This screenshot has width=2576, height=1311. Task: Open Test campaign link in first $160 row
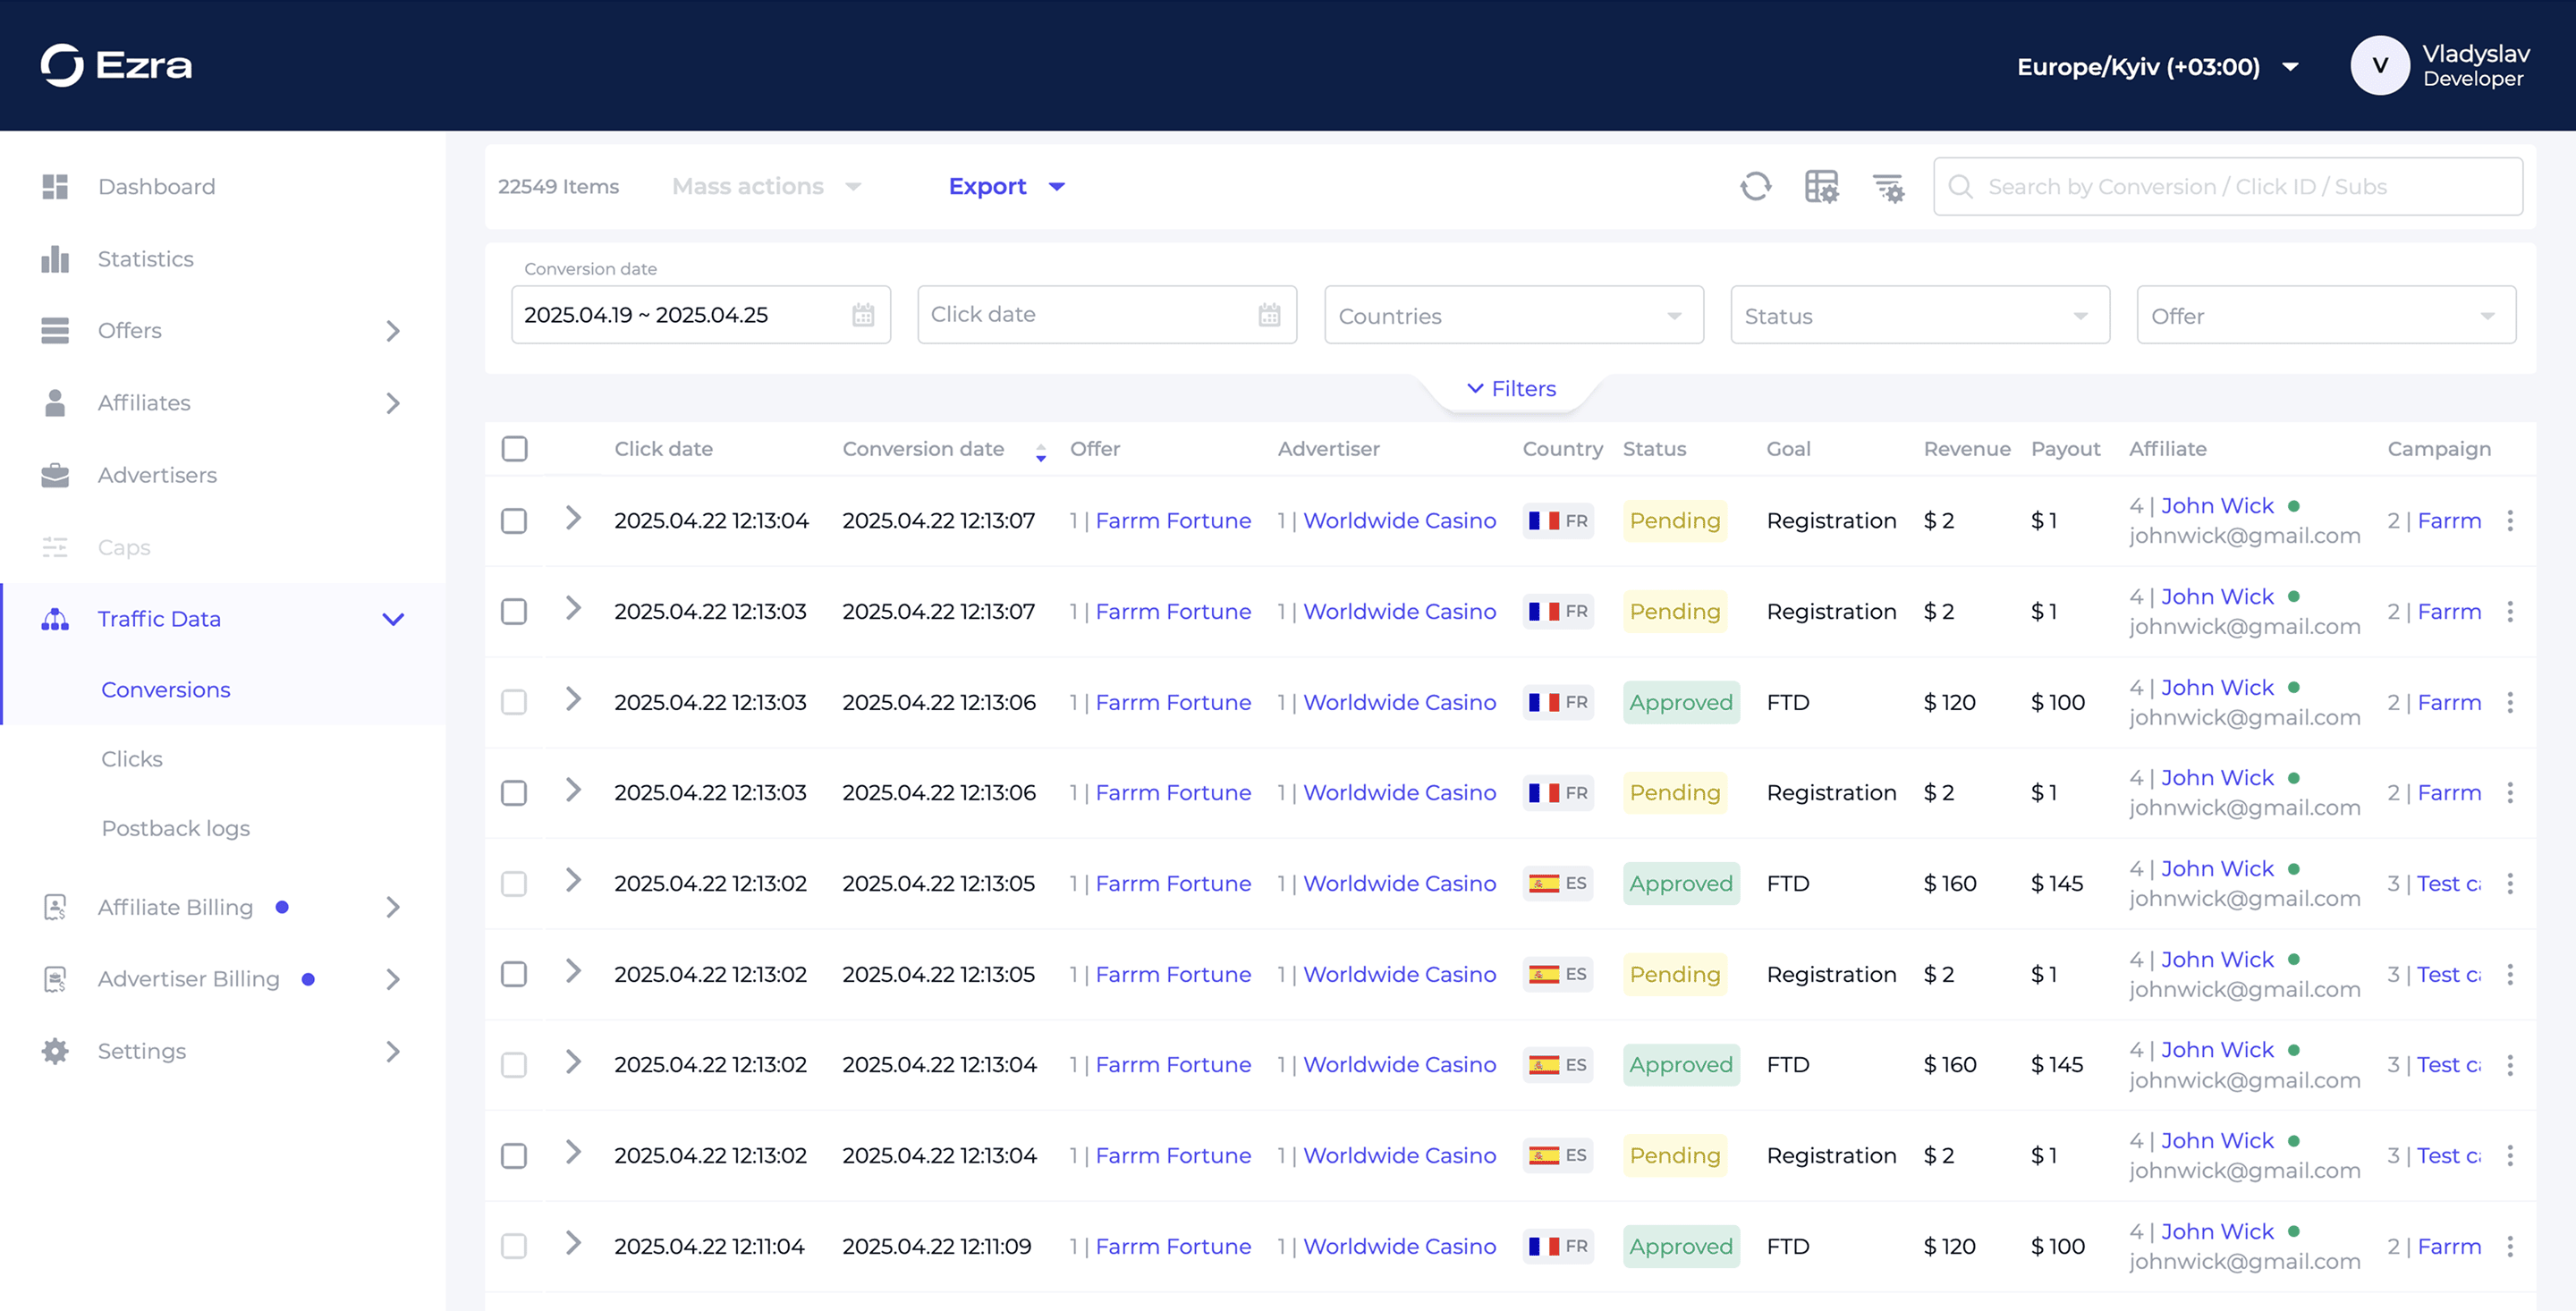(2448, 884)
